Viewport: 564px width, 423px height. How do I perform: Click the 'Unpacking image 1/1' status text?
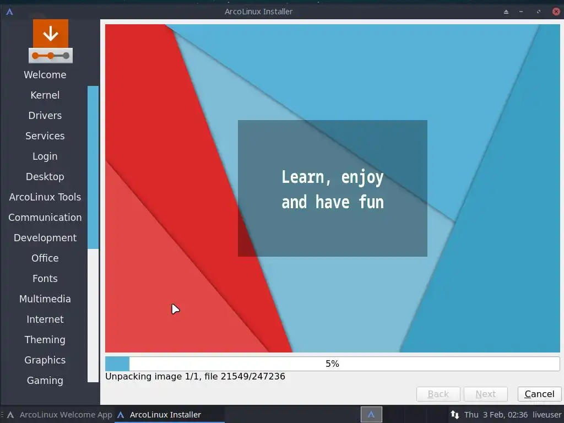tap(195, 377)
